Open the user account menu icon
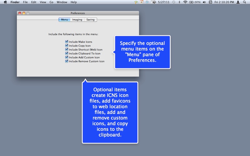This screenshot has height=156, width=250. click(x=238, y=2)
